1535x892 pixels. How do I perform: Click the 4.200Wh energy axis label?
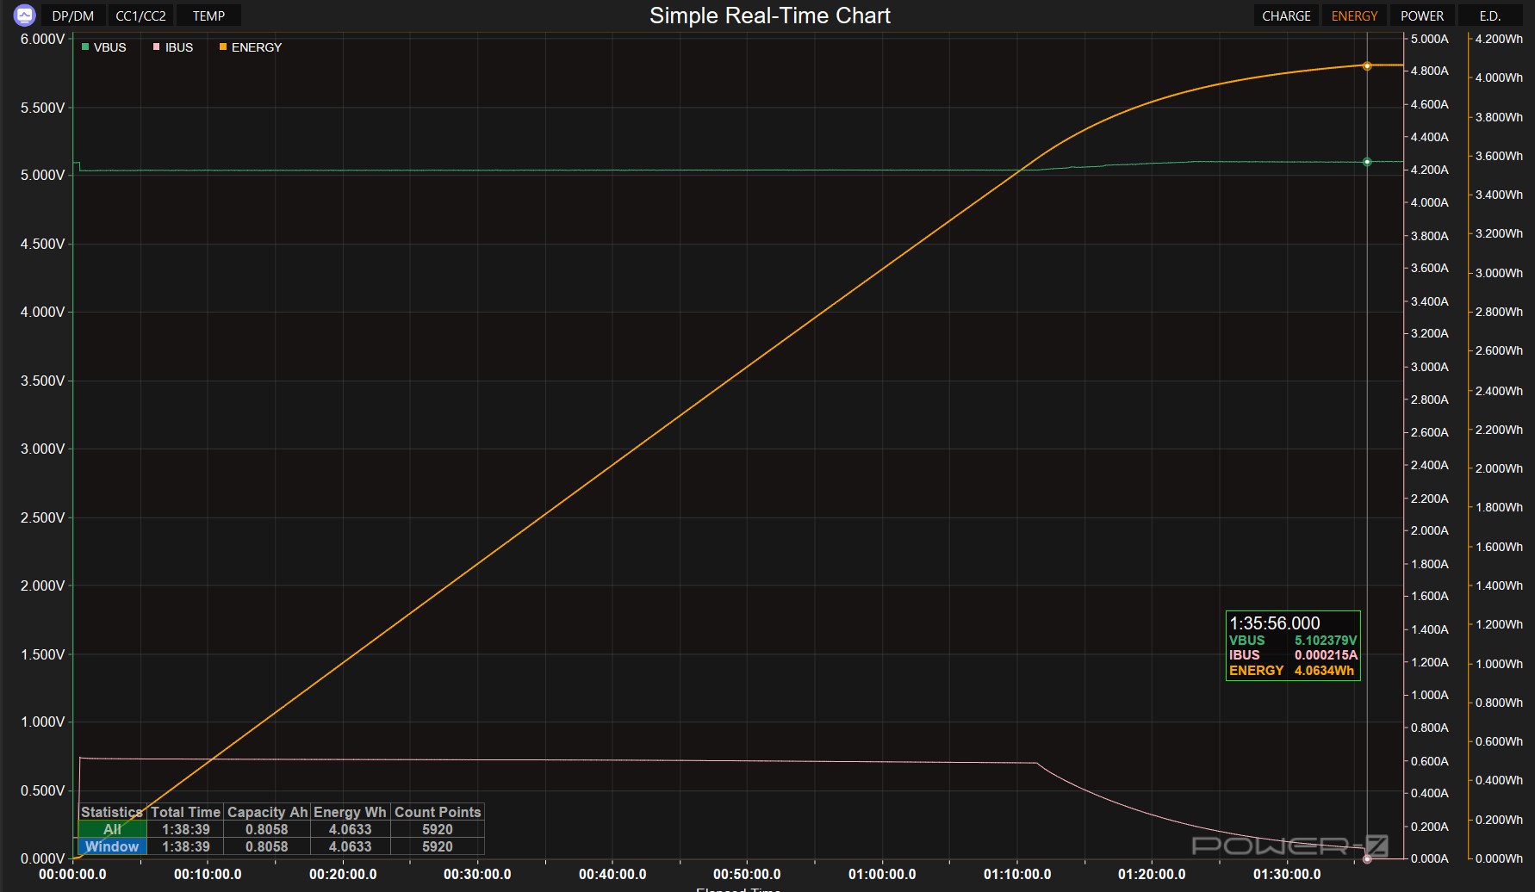[x=1499, y=39]
